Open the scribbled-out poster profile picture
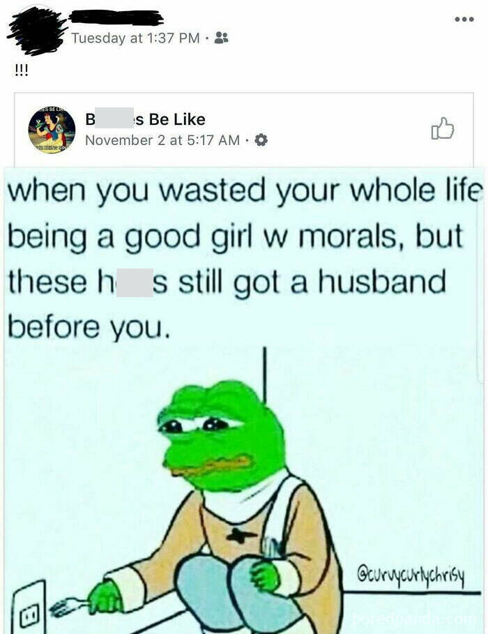Image resolution: width=488 pixels, height=634 pixels. (36, 30)
